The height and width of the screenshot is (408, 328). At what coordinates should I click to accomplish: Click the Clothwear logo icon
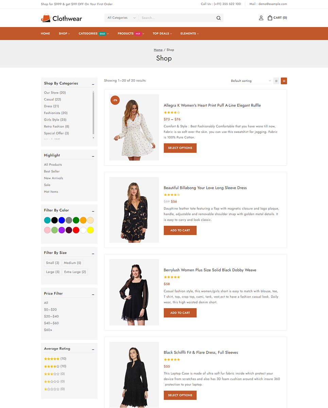pos(46,18)
